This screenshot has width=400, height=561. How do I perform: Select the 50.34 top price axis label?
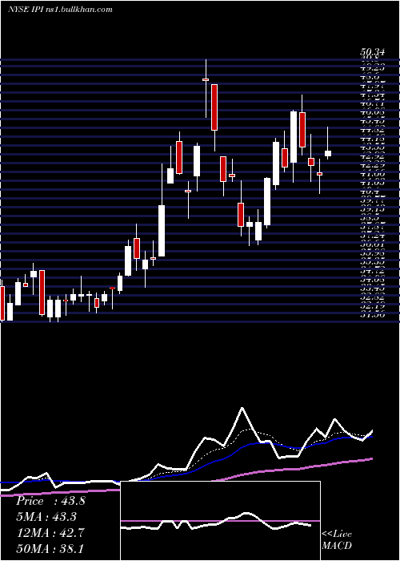click(x=372, y=52)
